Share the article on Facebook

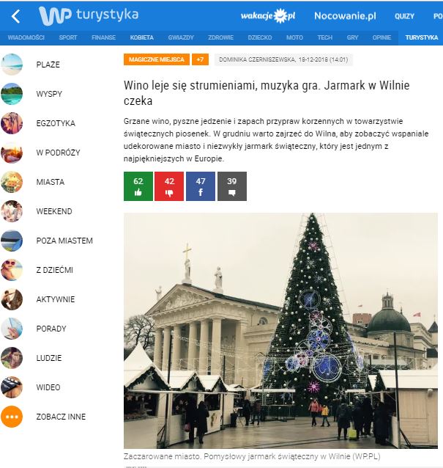[x=201, y=186]
